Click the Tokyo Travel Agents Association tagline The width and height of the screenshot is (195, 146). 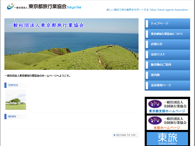(147, 10)
